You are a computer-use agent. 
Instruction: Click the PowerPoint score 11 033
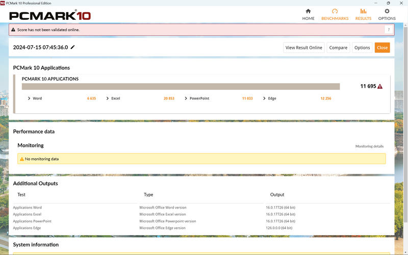(x=247, y=98)
